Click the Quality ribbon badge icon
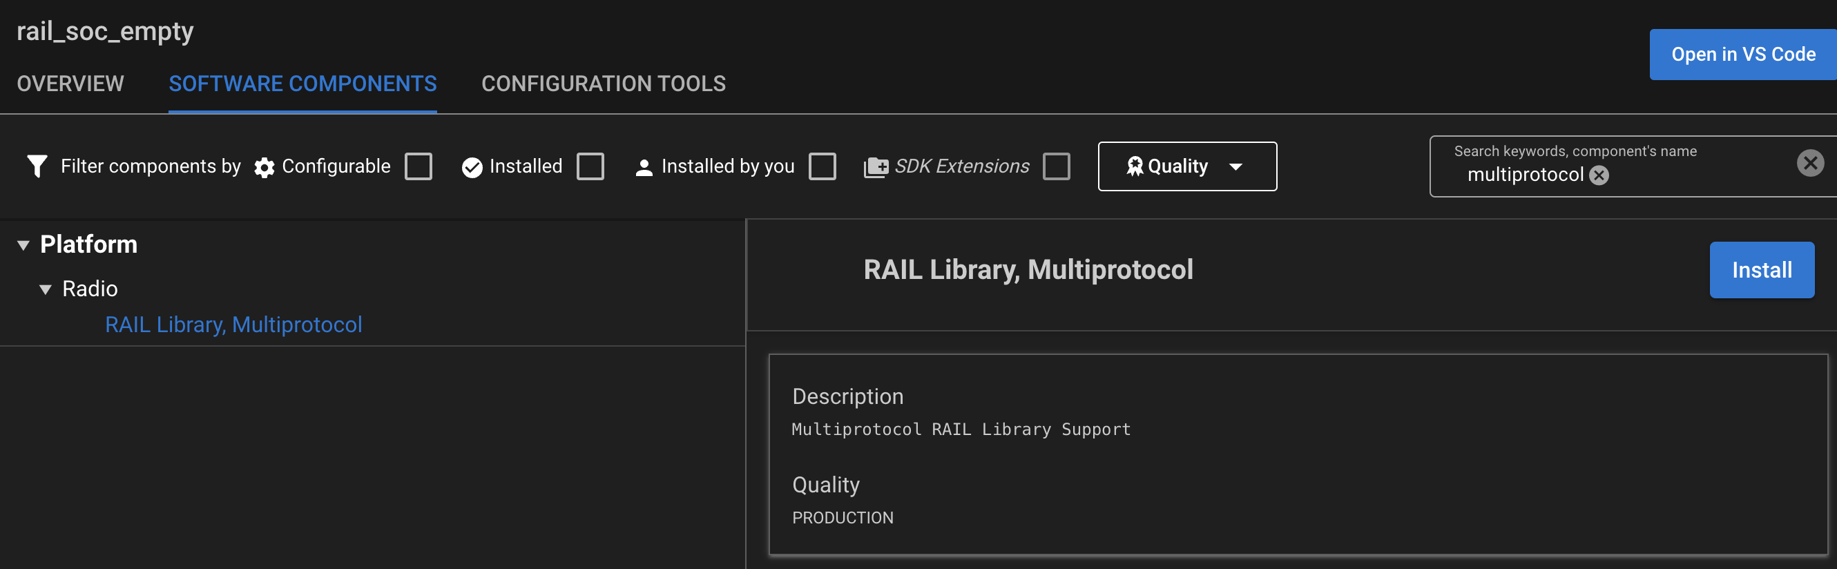The width and height of the screenshot is (1837, 569). pyautogui.click(x=1134, y=166)
